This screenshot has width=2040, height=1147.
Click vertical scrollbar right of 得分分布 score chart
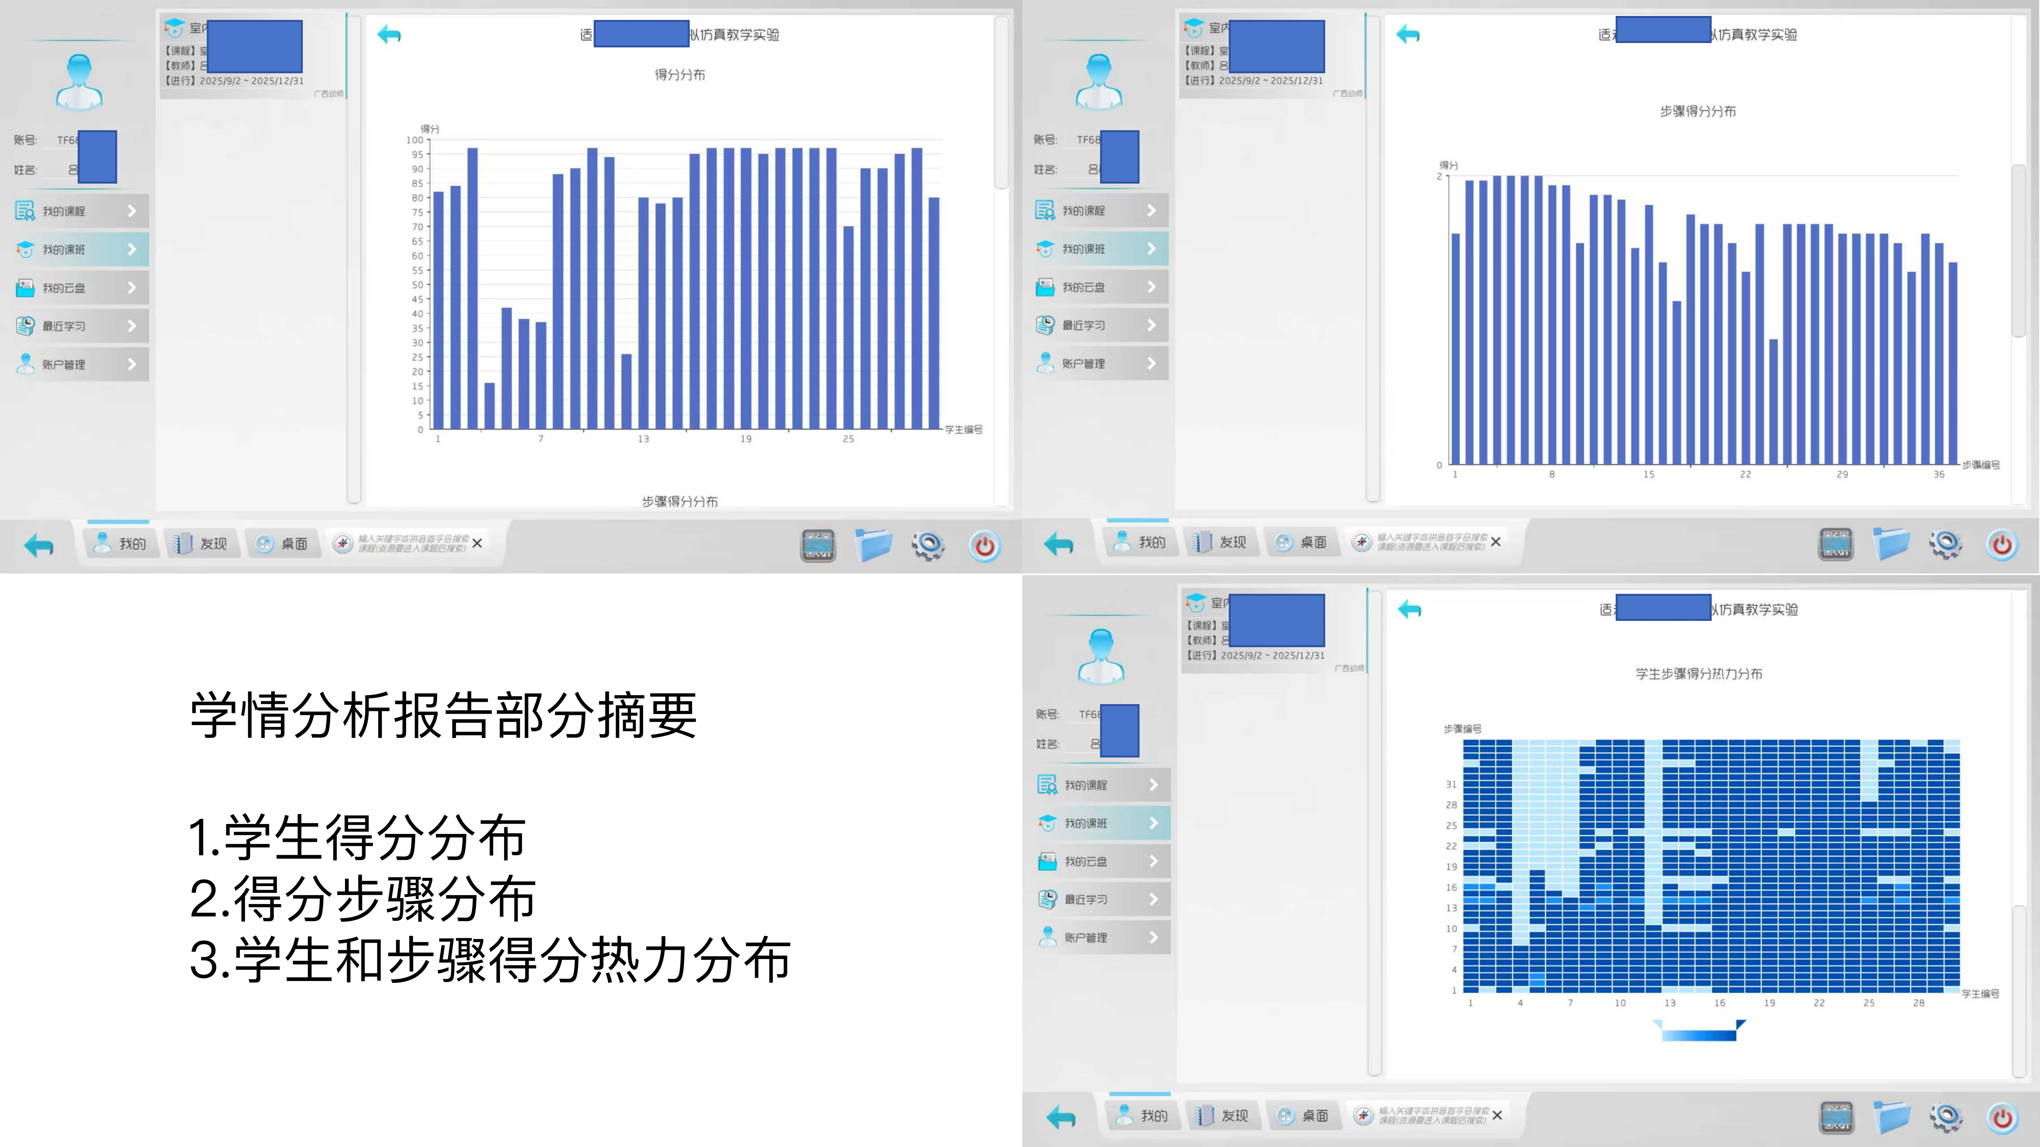point(1001,103)
